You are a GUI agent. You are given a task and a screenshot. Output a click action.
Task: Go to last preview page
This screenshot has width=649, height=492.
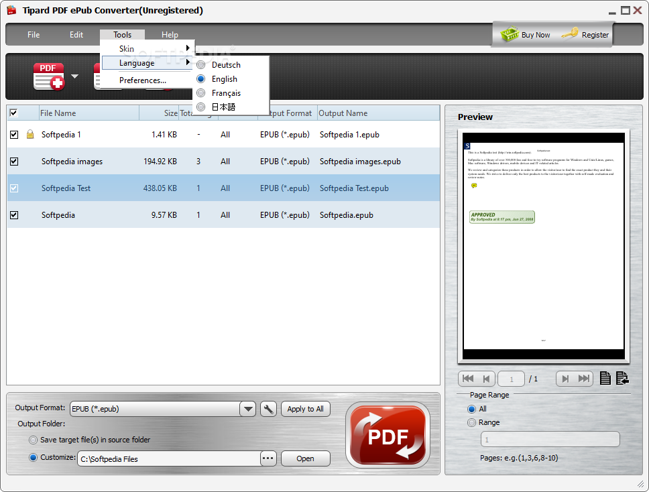coord(583,379)
